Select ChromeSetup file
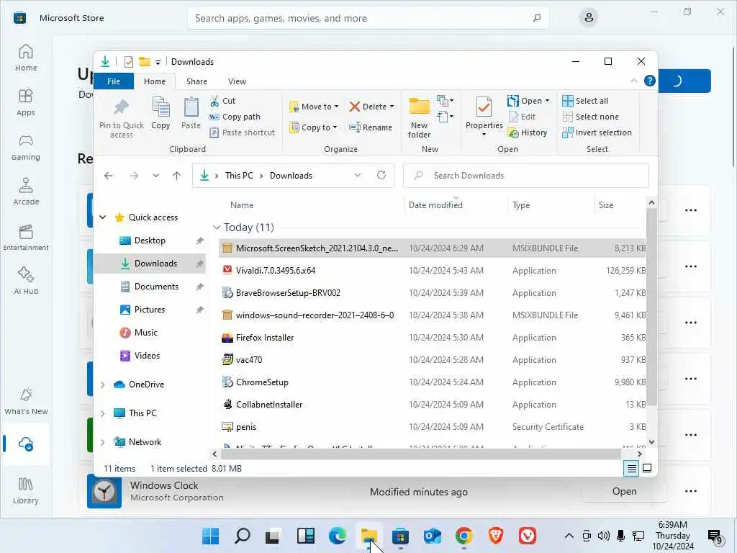Viewport: 737px width, 553px height. pyautogui.click(x=432, y=382)
